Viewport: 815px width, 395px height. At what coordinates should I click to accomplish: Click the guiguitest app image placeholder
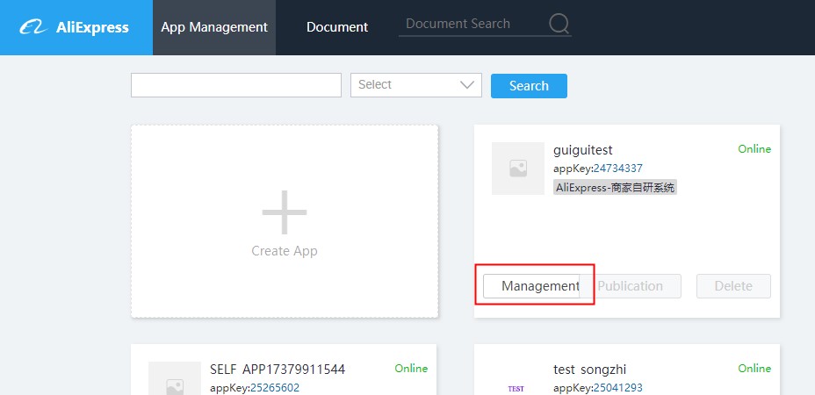point(517,169)
